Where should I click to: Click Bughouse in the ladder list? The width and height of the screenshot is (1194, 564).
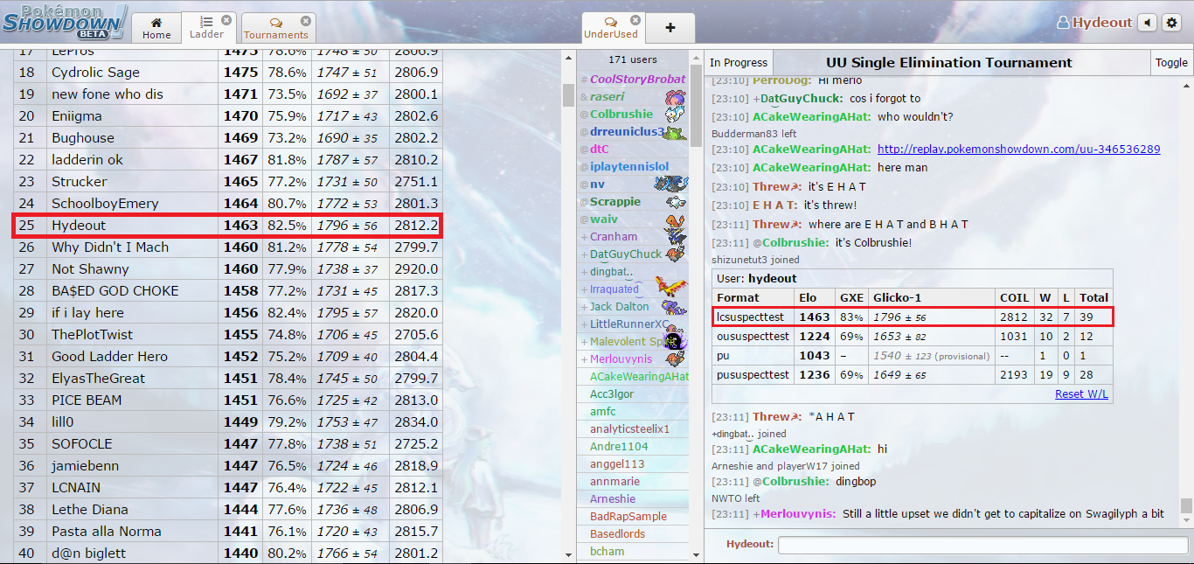coord(83,138)
